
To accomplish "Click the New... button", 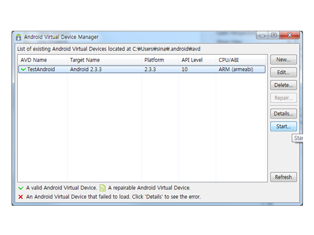I will (x=283, y=60).
